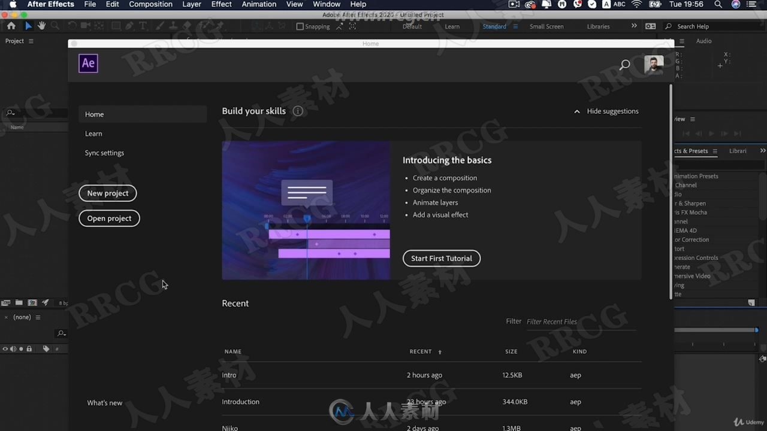Select the Hand tool
Viewport: 767px width, 431px height.
(x=41, y=26)
